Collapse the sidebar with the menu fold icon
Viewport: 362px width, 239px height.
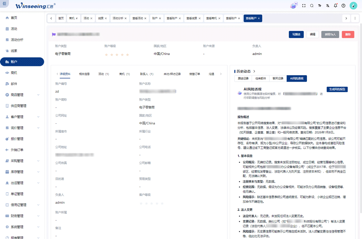tap(5, 3)
